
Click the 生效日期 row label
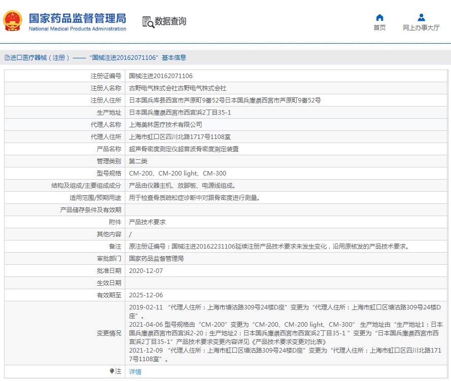click(x=109, y=283)
